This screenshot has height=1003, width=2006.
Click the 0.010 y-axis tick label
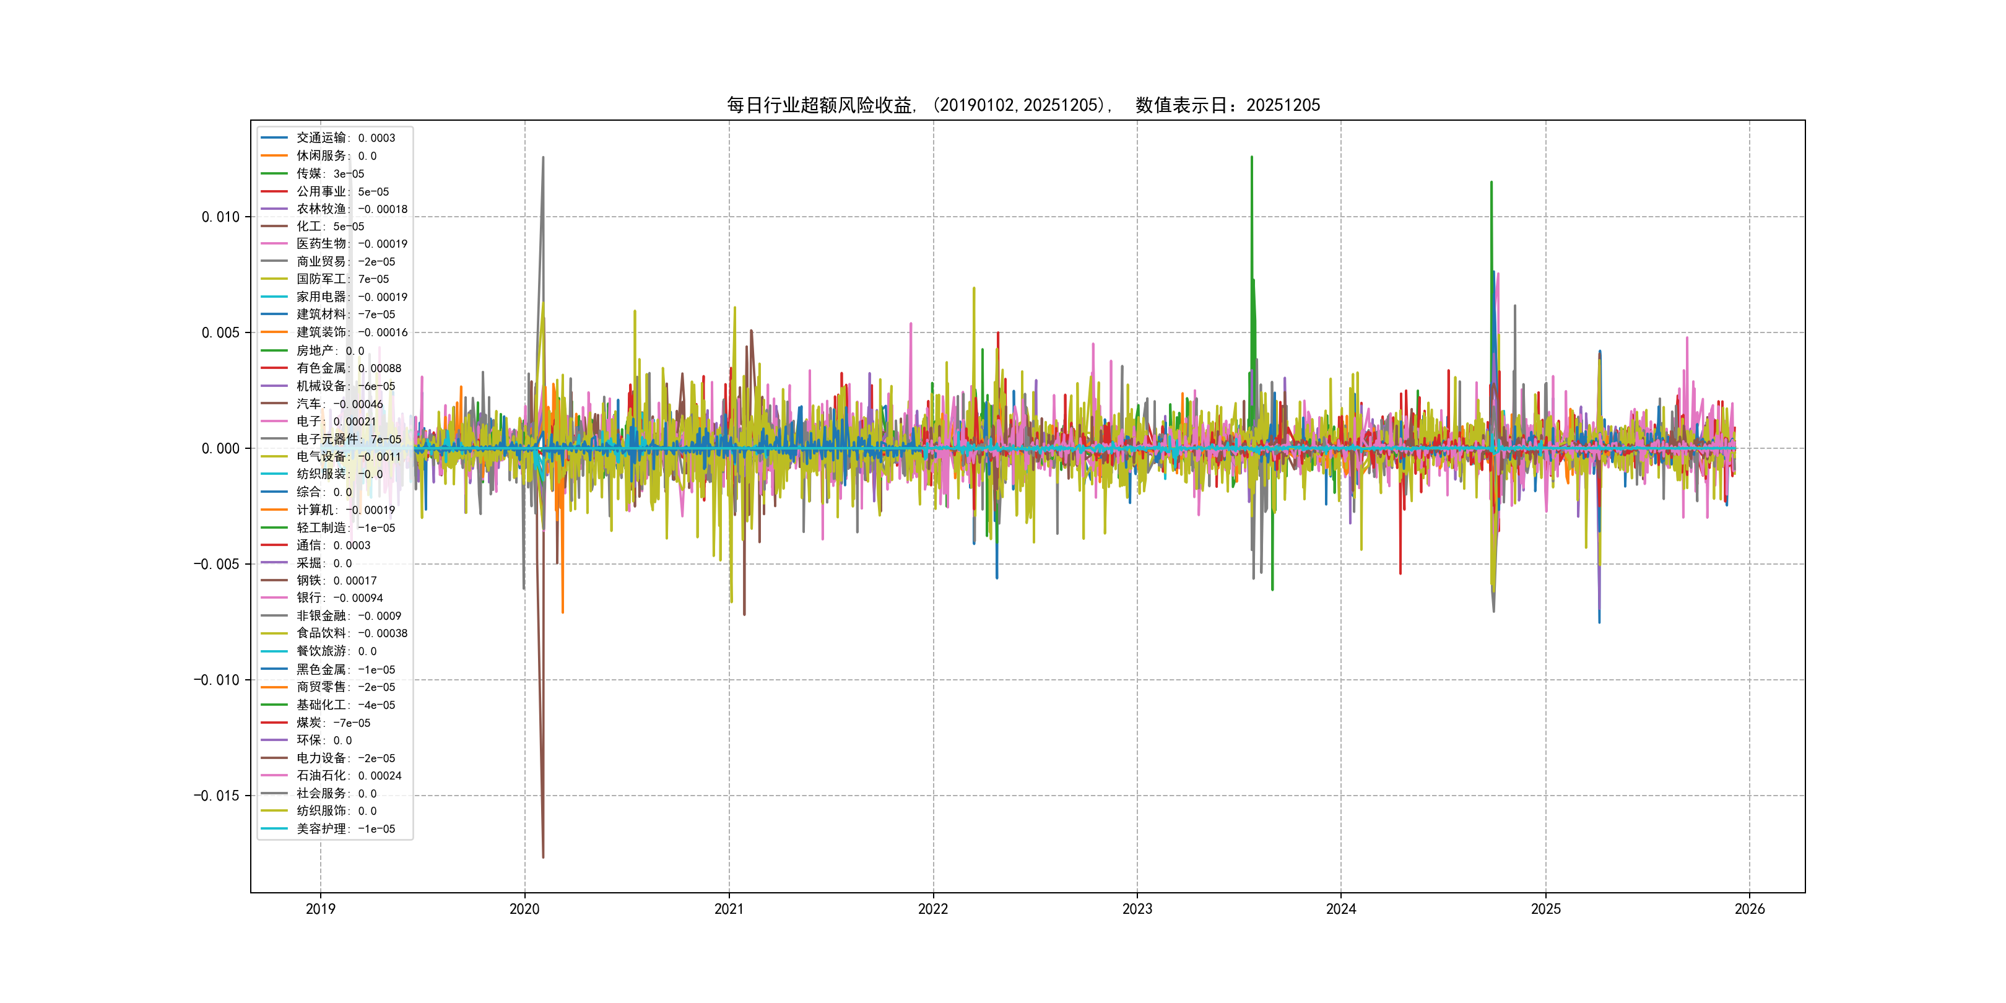click(220, 217)
